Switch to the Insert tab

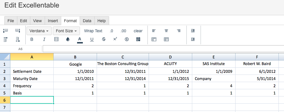53,21
